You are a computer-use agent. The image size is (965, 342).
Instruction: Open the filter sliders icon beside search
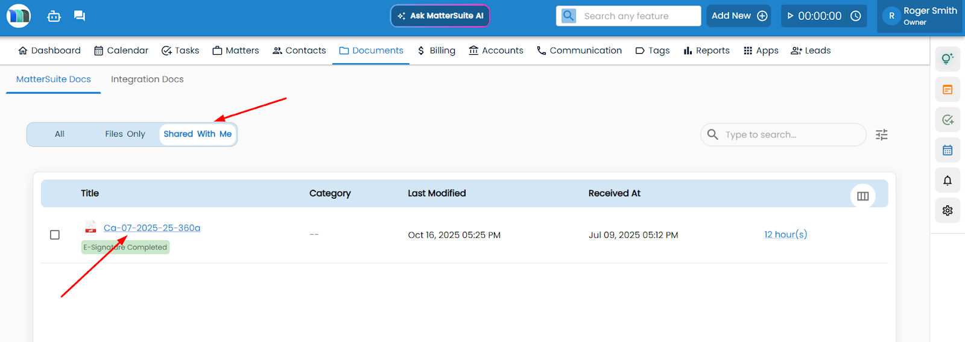[x=881, y=135]
